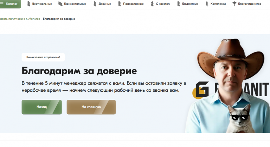Viewport: 270px width, 147px height.
Task: Open the Каталог button
Action: coord(10,4)
